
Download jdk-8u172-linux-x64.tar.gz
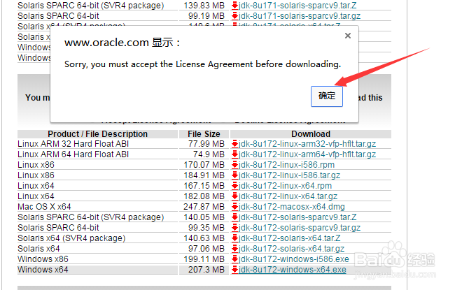click(288, 196)
